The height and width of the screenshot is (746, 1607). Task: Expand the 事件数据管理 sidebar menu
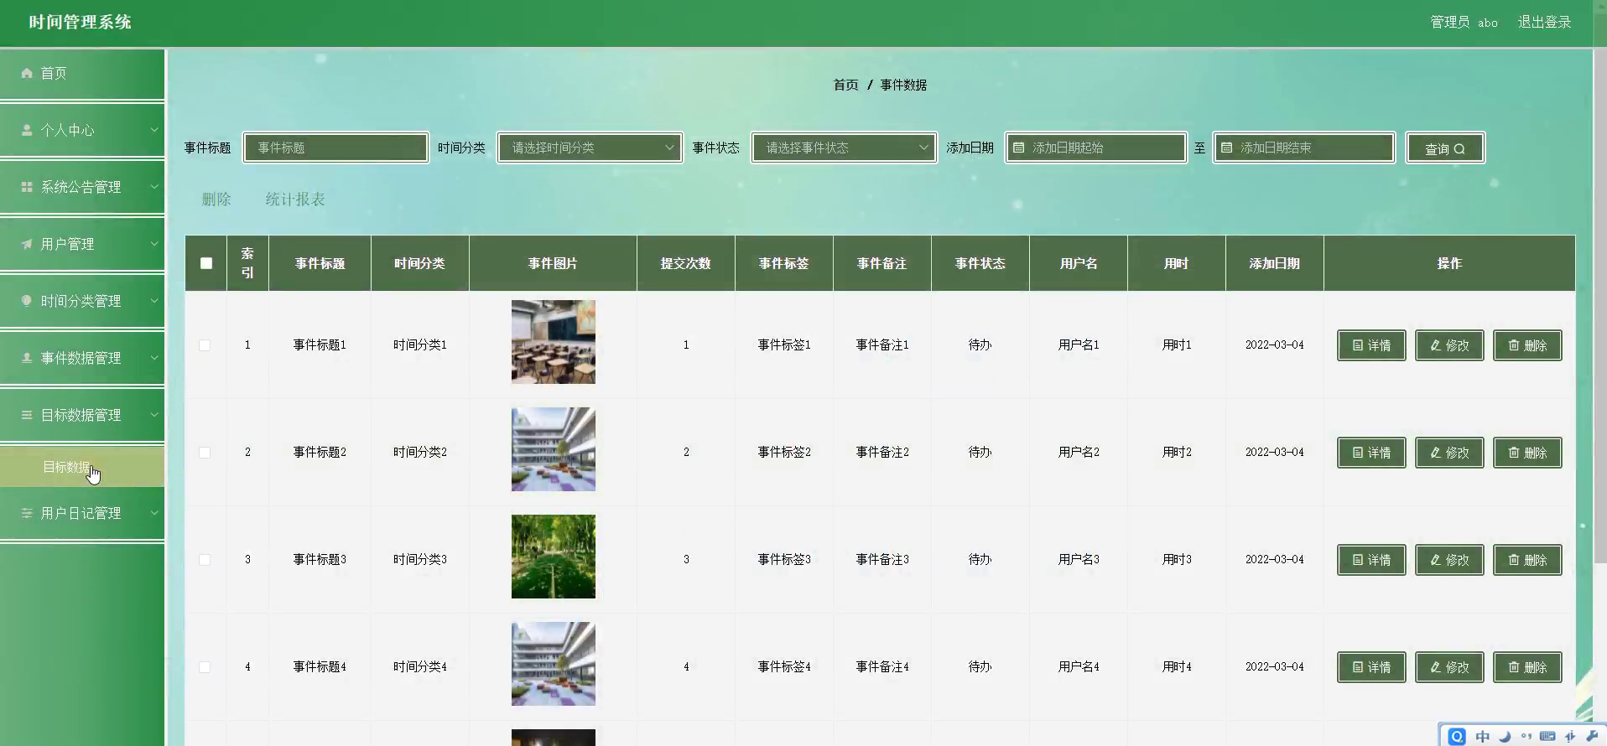[82, 358]
